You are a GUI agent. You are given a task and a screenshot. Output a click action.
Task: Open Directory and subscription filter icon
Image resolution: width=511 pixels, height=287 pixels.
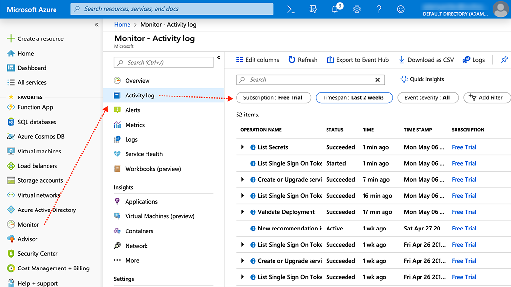point(313,9)
